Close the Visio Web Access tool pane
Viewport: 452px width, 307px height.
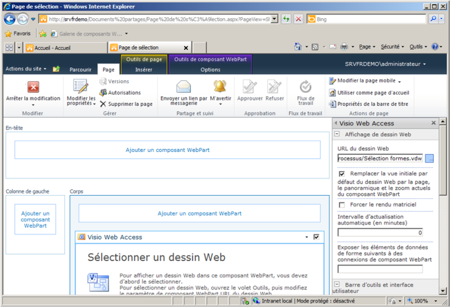click(x=433, y=123)
